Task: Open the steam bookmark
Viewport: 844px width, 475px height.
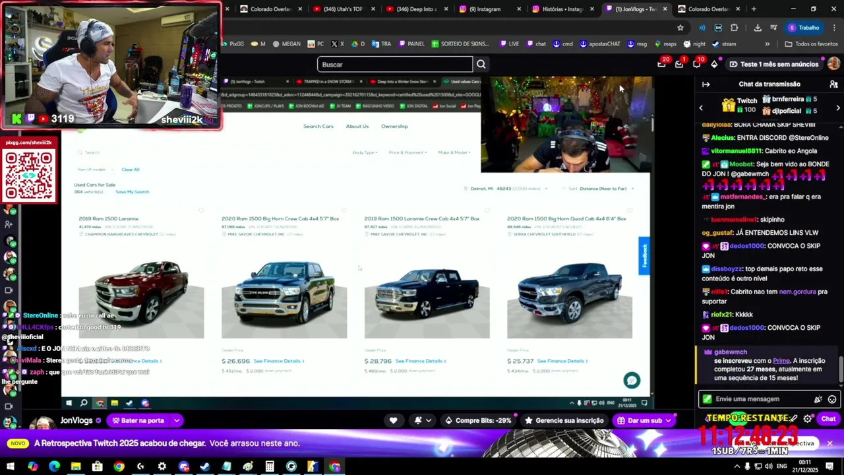Action: click(723, 44)
